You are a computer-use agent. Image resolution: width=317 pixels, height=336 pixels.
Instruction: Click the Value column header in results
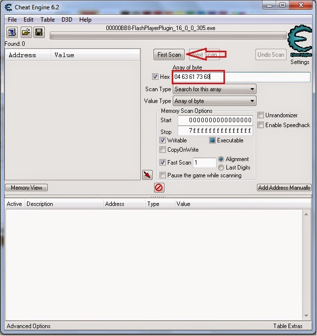click(x=95, y=55)
